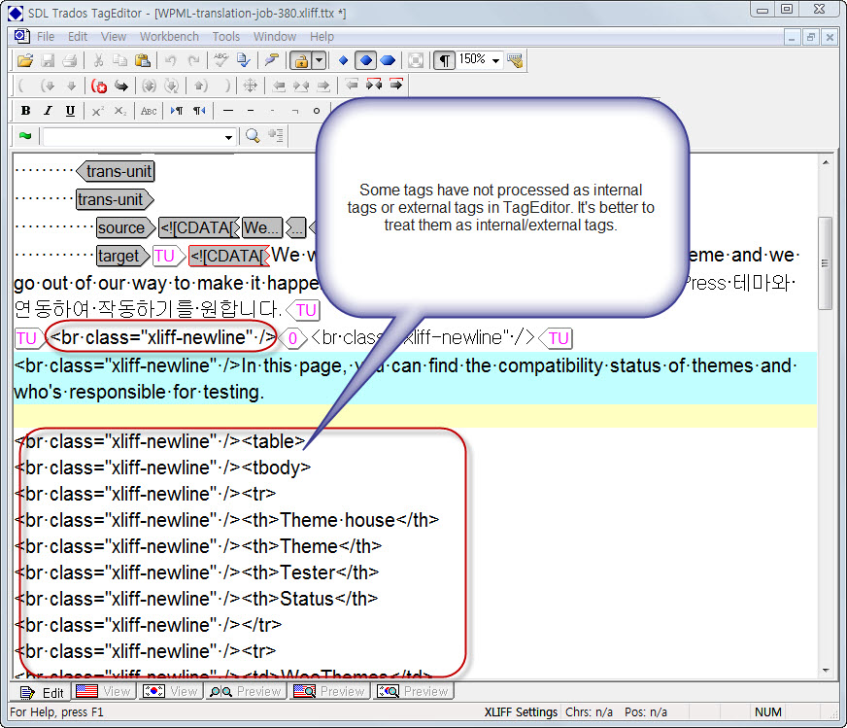Click the scrollbar up arrow
Image resolution: width=847 pixels, height=728 pixels.
tap(826, 161)
